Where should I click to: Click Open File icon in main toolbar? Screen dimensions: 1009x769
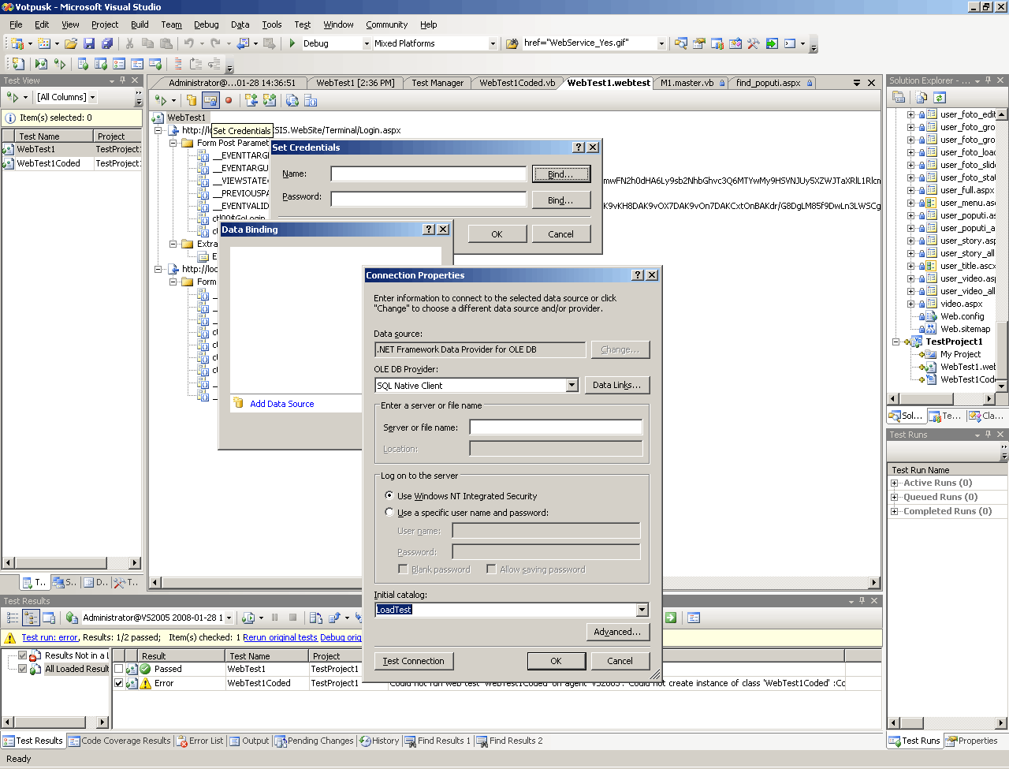click(x=71, y=43)
